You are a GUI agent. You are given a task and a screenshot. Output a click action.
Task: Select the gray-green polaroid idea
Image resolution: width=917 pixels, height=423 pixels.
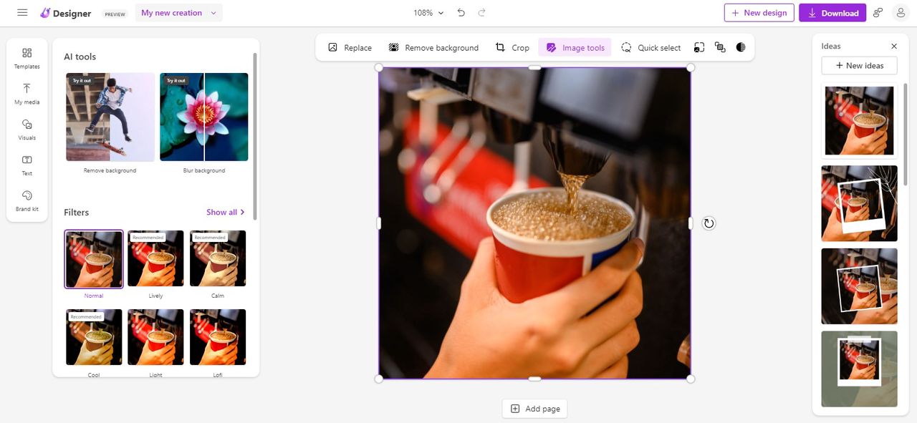click(859, 369)
